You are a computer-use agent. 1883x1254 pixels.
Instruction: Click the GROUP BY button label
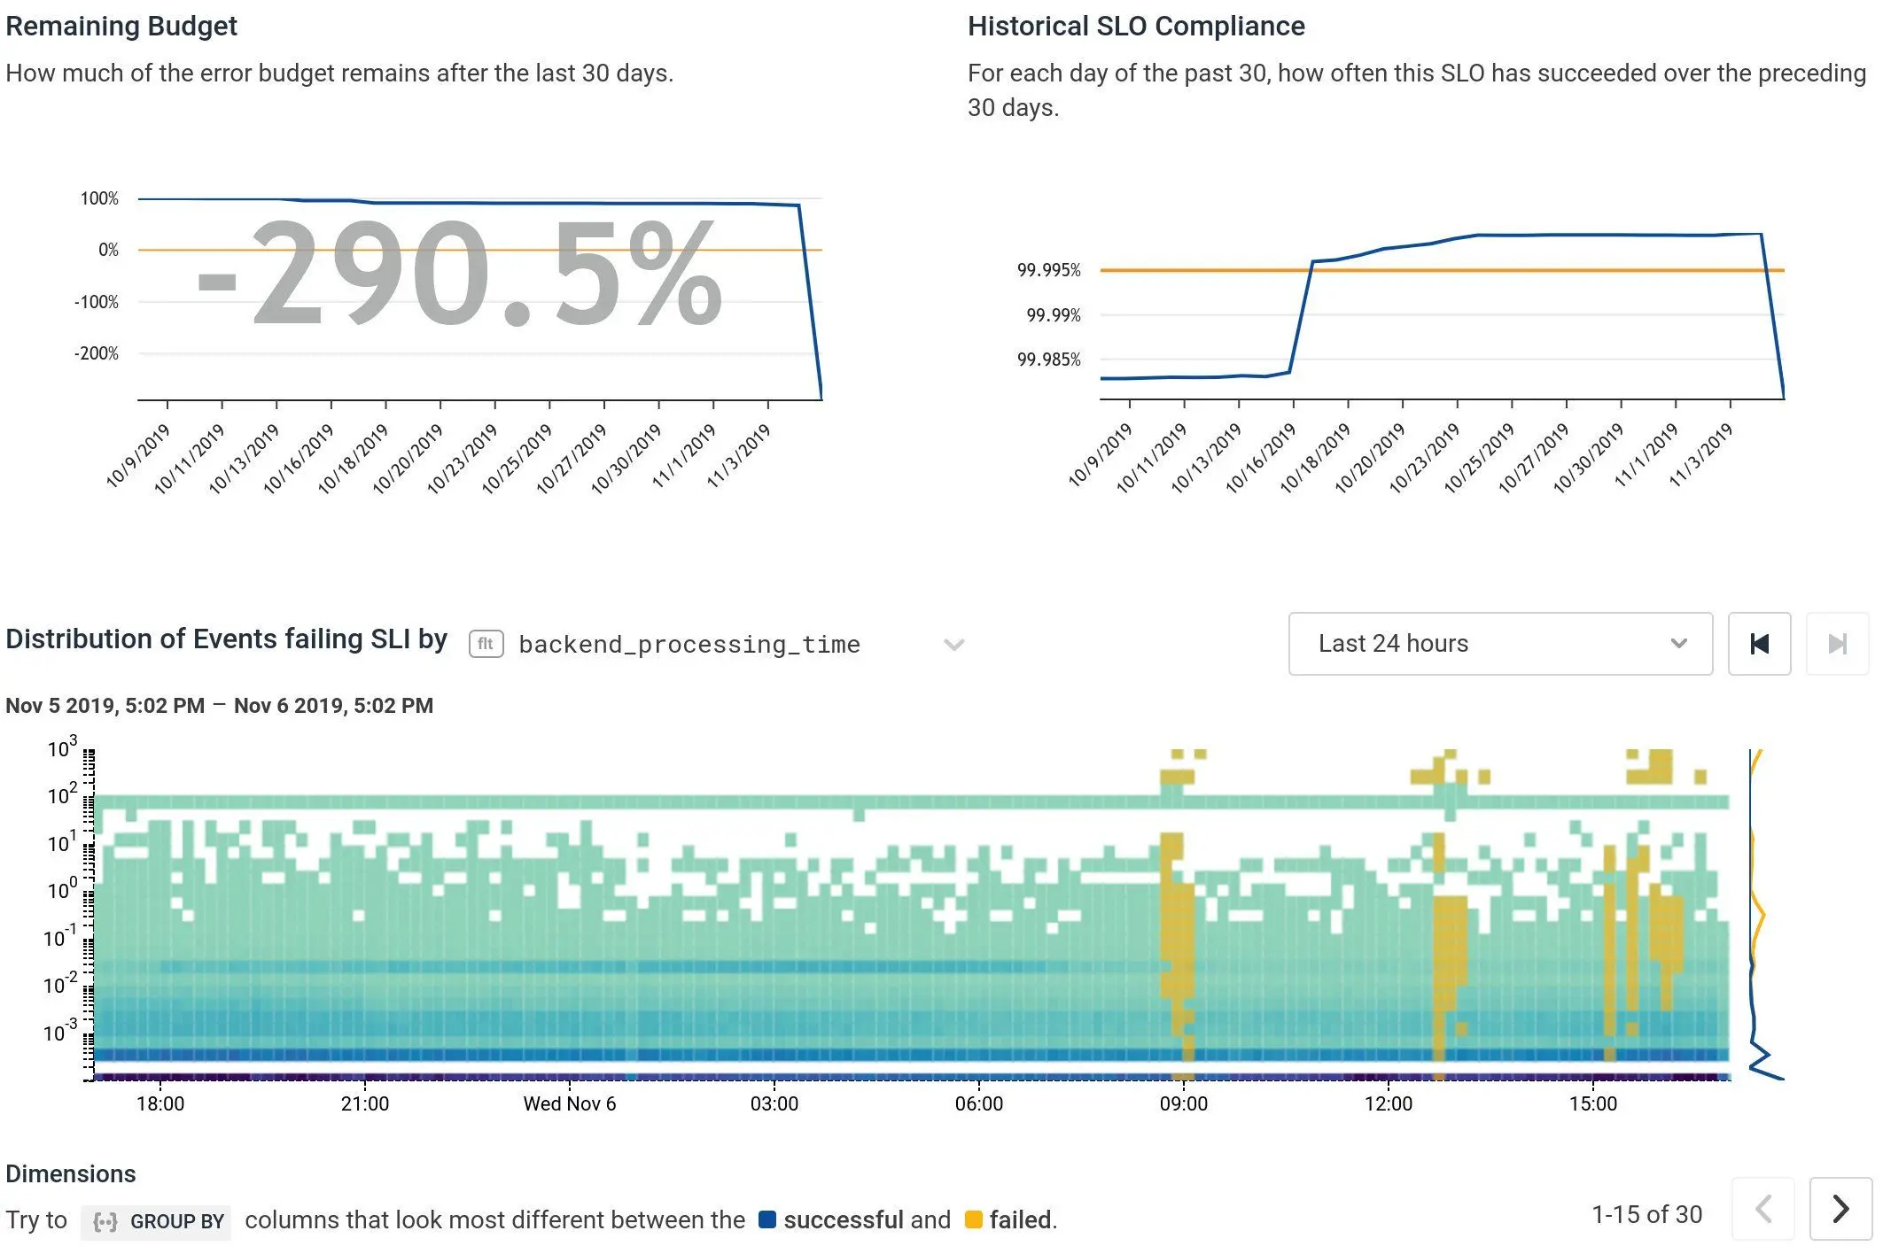coord(177,1222)
